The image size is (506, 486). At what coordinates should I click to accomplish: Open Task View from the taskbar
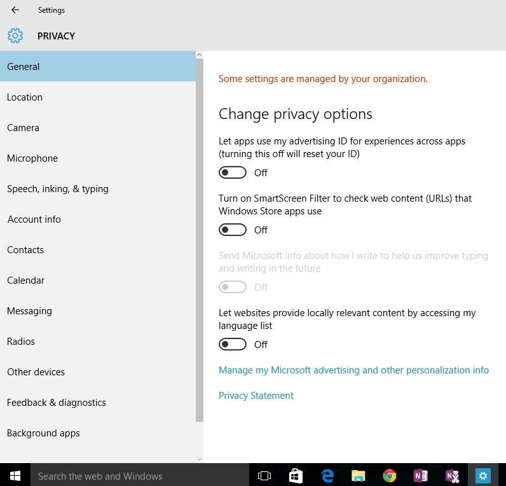pyautogui.click(x=264, y=476)
